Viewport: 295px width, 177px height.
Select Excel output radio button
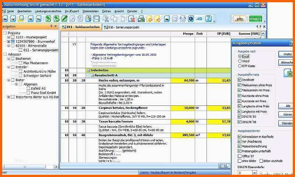240,56
